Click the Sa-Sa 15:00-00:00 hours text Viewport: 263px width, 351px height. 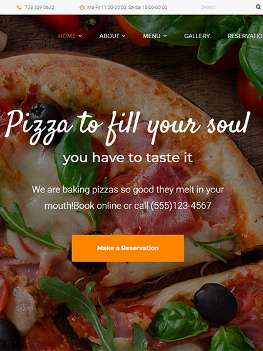pyautogui.click(x=148, y=8)
